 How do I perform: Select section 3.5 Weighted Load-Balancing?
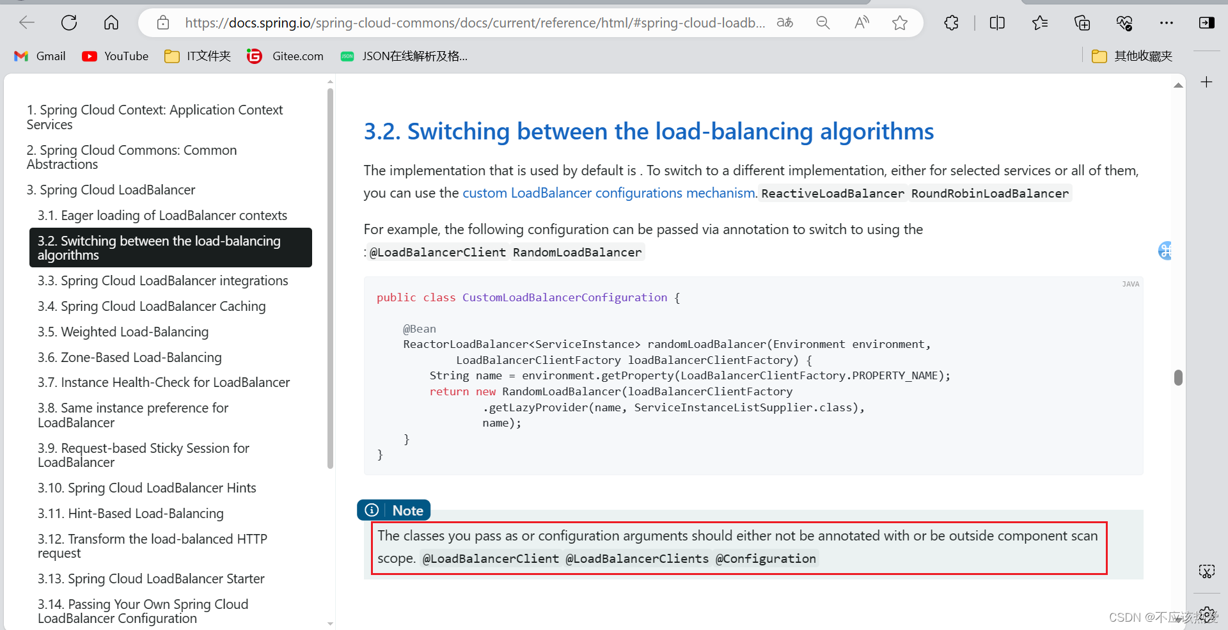coord(123,331)
